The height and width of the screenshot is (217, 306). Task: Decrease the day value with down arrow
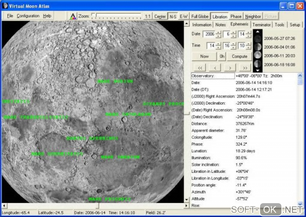(248, 36)
